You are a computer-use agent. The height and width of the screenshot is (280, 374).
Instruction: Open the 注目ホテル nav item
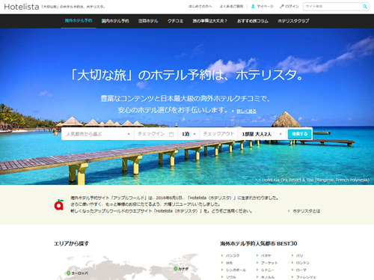click(x=148, y=21)
